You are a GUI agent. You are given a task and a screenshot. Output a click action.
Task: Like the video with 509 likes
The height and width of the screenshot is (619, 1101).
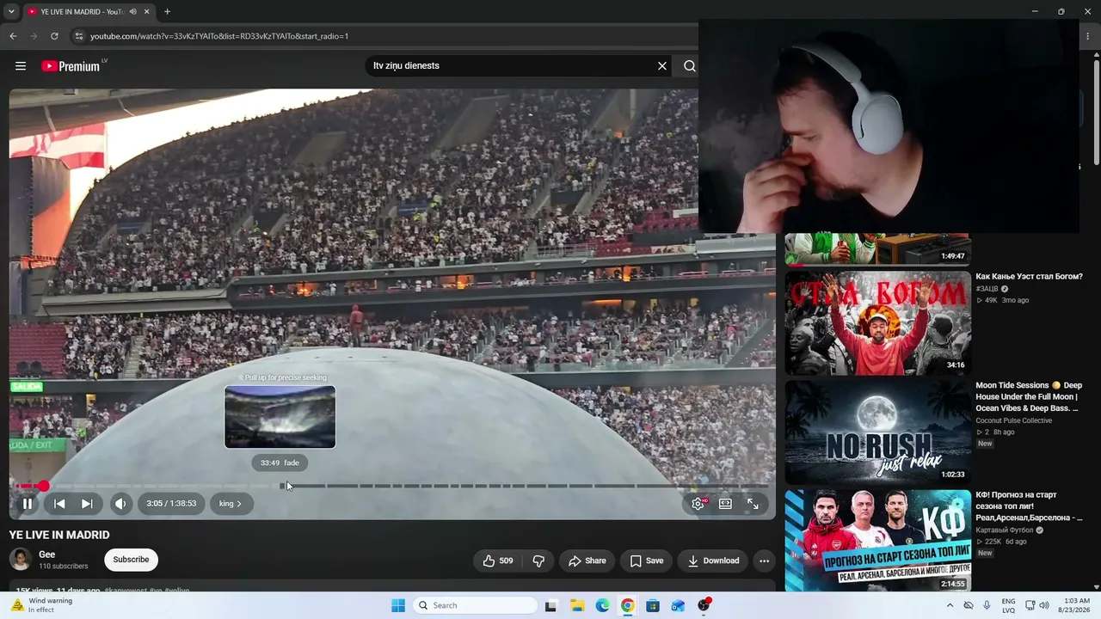click(x=498, y=561)
